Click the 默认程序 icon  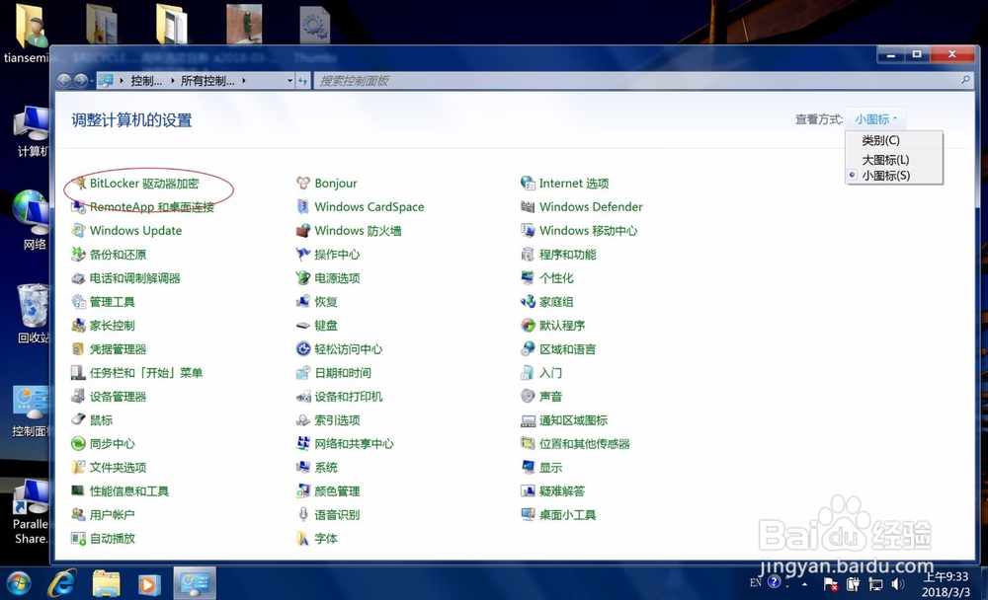coord(528,326)
